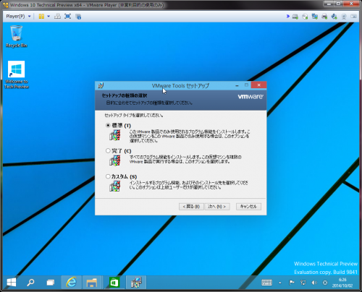Click the rightmost device icon in VMware toolbar

pyautogui.click(x=353, y=17)
